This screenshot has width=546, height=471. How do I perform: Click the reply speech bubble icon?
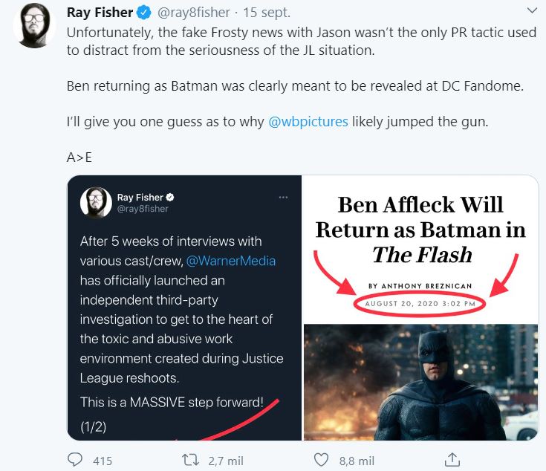point(75,460)
